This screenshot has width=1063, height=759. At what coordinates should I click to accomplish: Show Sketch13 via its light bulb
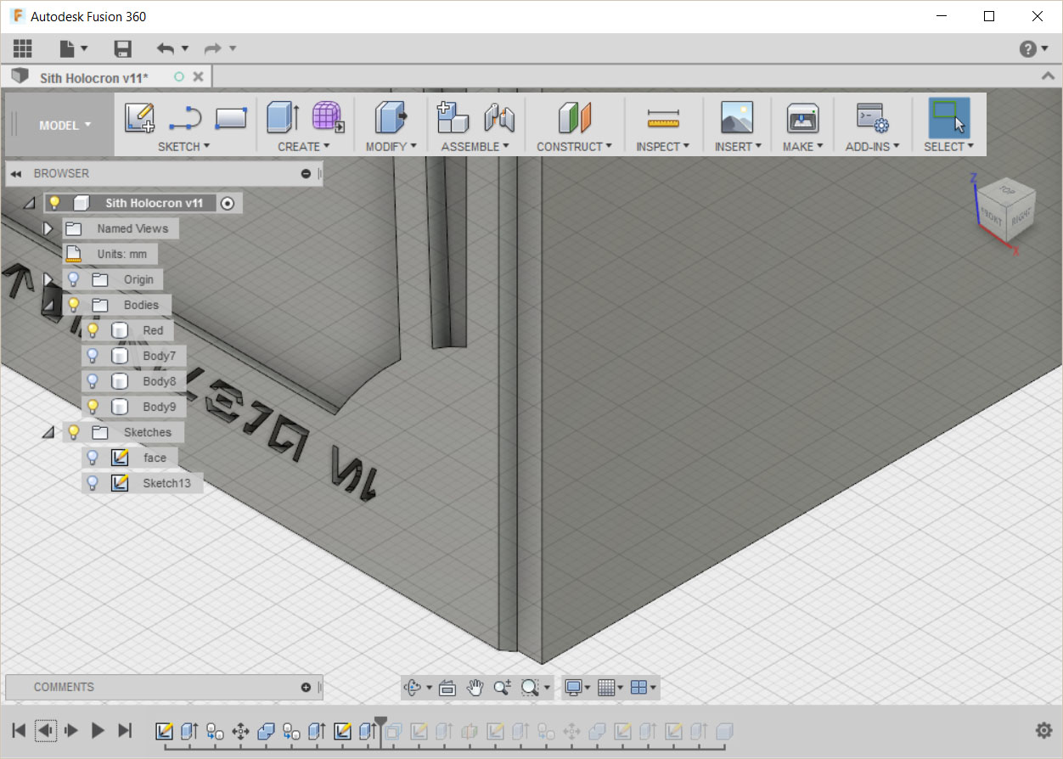[x=93, y=483]
